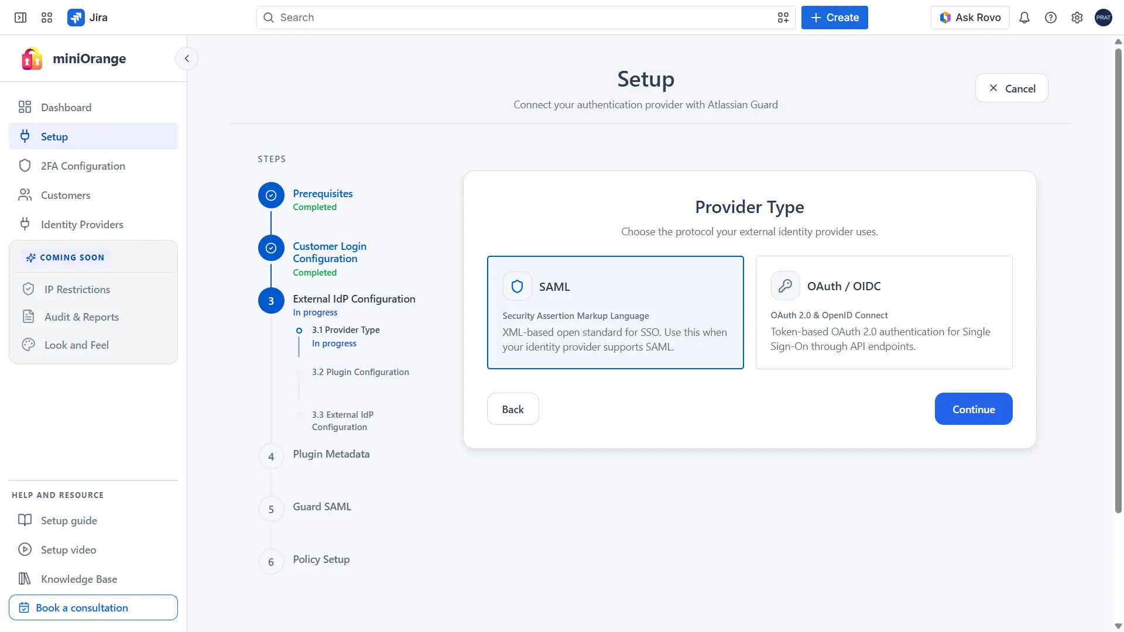Click the Jira logo icon
The width and height of the screenshot is (1124, 632).
(x=76, y=18)
